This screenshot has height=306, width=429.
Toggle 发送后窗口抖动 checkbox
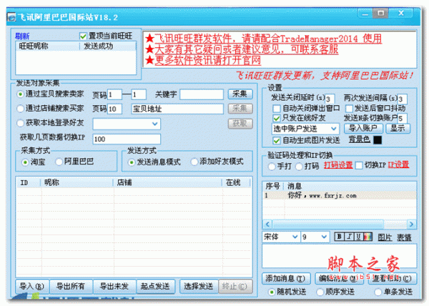(x=349, y=109)
